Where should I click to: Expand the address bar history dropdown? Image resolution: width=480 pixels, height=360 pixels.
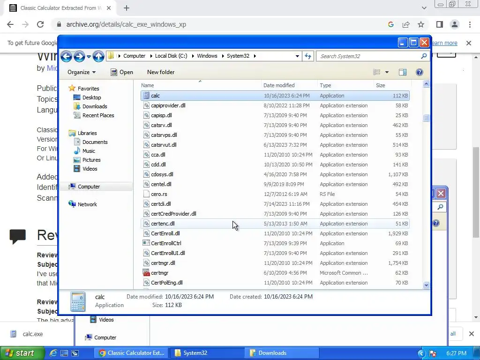[x=297, y=56]
